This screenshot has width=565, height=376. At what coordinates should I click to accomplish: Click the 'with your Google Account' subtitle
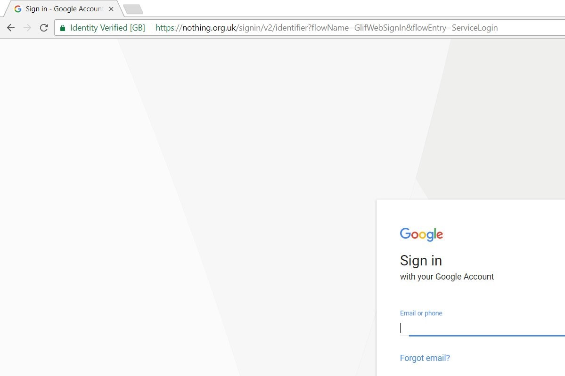tap(447, 277)
